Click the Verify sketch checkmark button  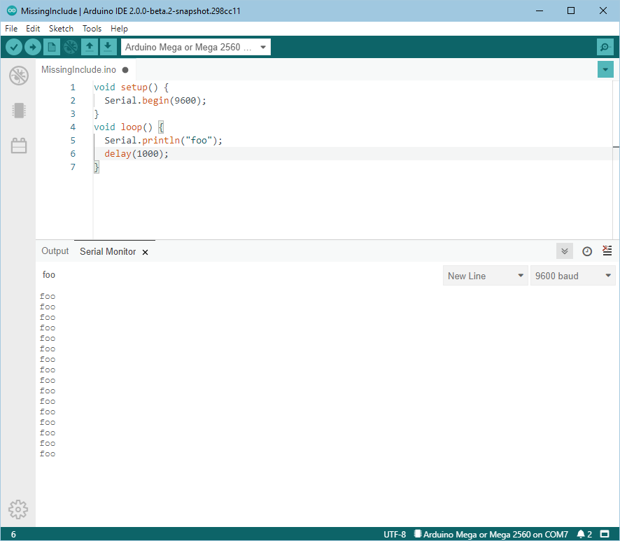(14, 47)
